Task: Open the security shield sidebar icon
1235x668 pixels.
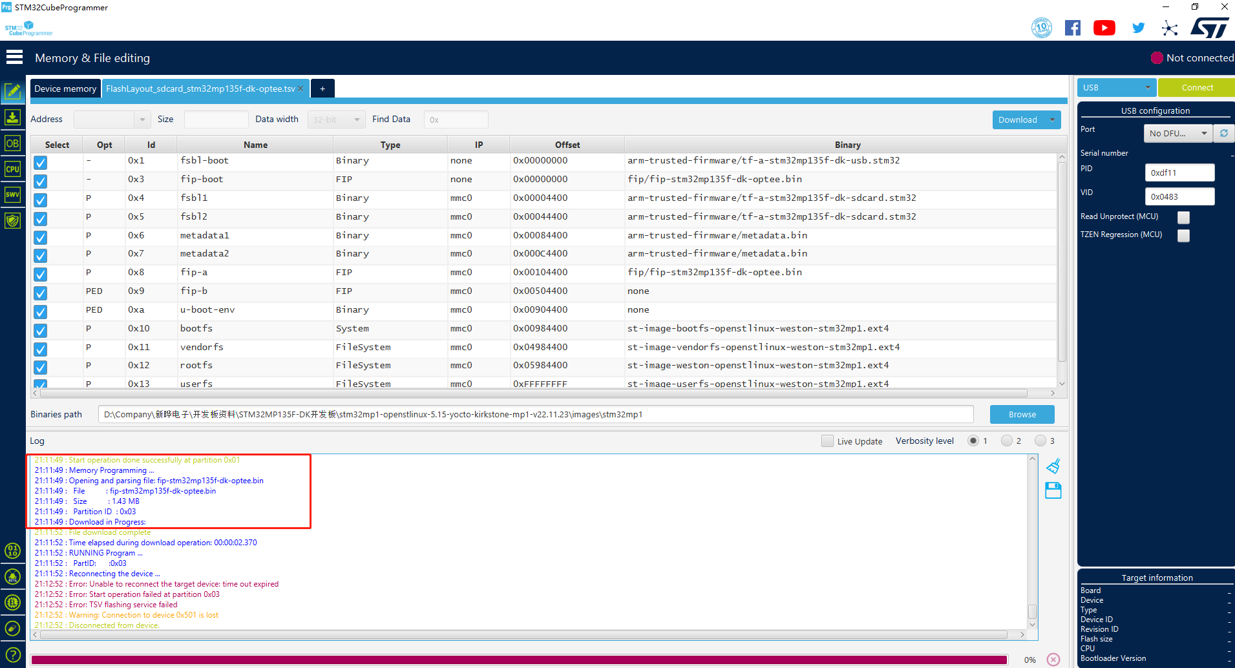Action: point(12,220)
